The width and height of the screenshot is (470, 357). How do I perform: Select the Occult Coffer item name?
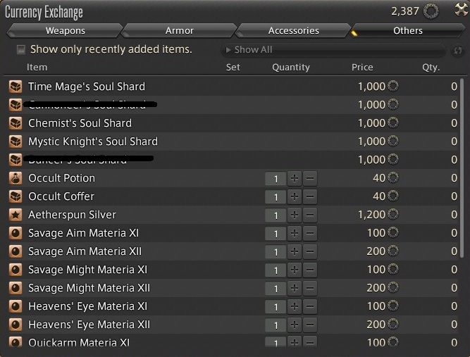click(61, 196)
